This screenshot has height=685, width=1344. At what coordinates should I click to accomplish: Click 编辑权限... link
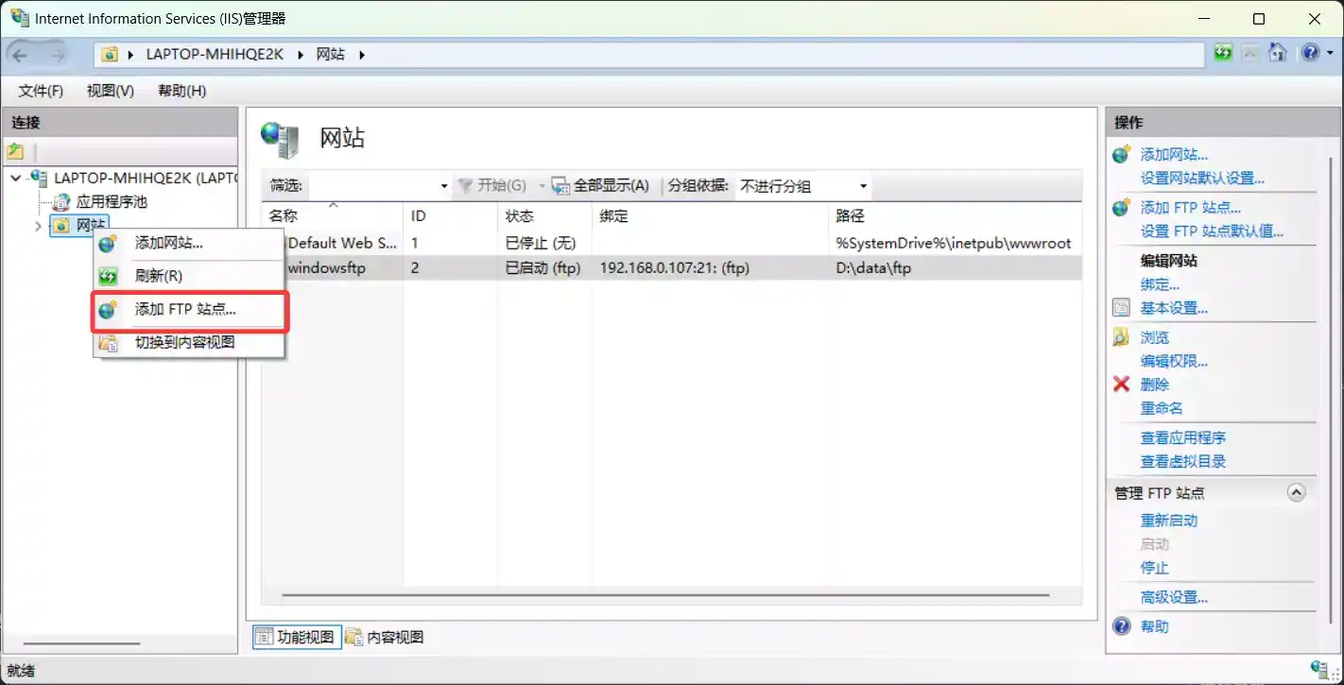(1174, 361)
